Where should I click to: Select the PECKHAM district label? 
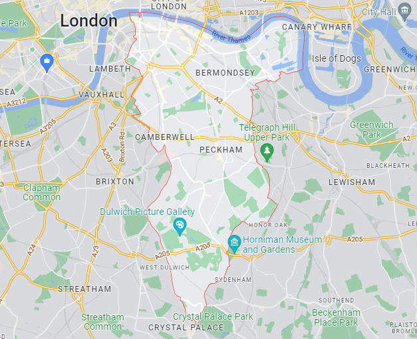(x=221, y=150)
